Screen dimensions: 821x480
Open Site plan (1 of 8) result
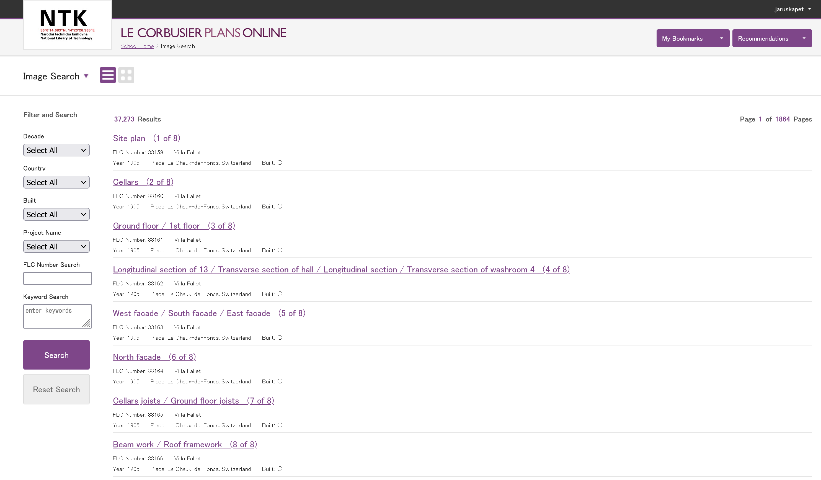tap(147, 138)
